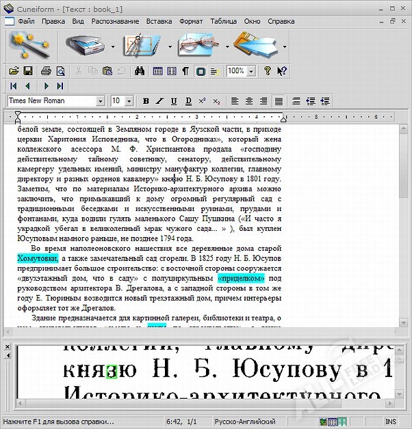Toggle paragraph marks display (¶)
Screen dimensions: 412x429
tap(185, 71)
